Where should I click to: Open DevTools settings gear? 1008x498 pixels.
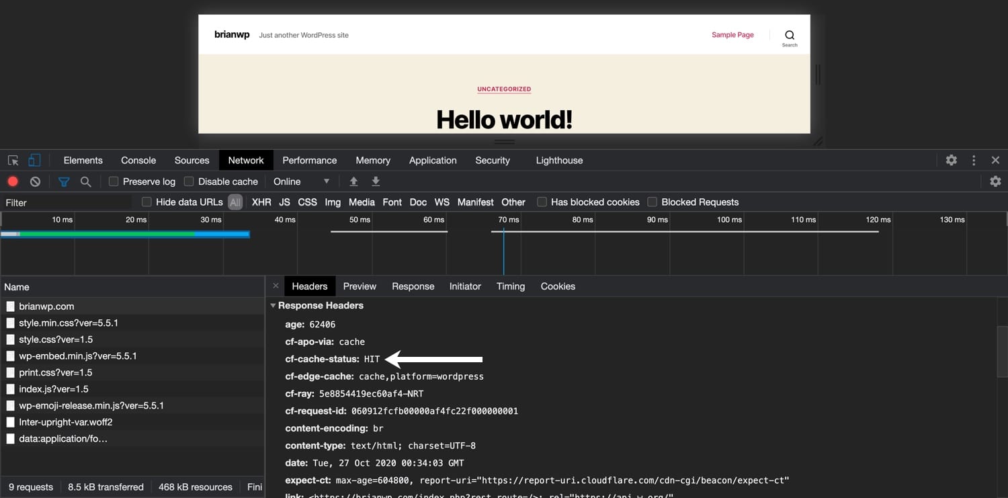coord(951,160)
